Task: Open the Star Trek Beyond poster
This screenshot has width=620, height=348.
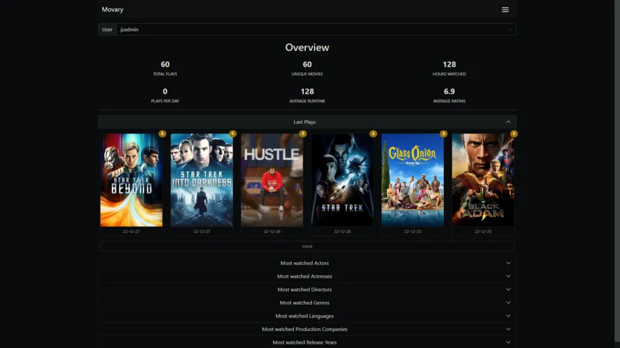Action: (x=131, y=180)
